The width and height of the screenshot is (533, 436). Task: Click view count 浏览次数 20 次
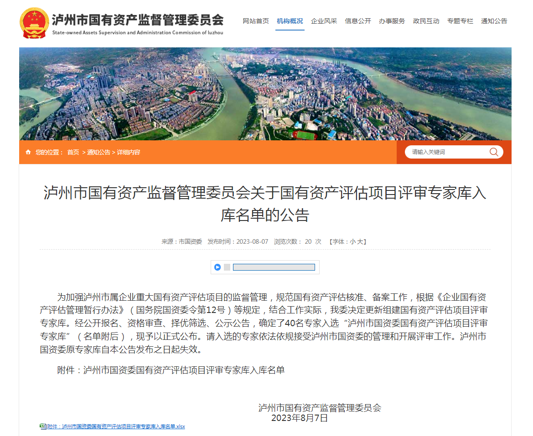point(297,241)
